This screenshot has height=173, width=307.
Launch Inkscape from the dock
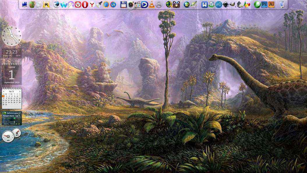(226, 4)
